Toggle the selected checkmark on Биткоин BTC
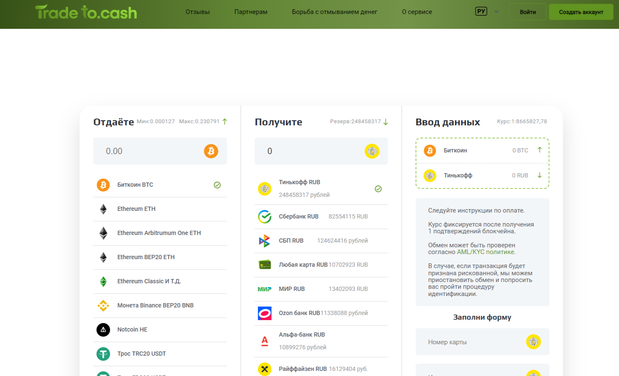 tap(217, 185)
